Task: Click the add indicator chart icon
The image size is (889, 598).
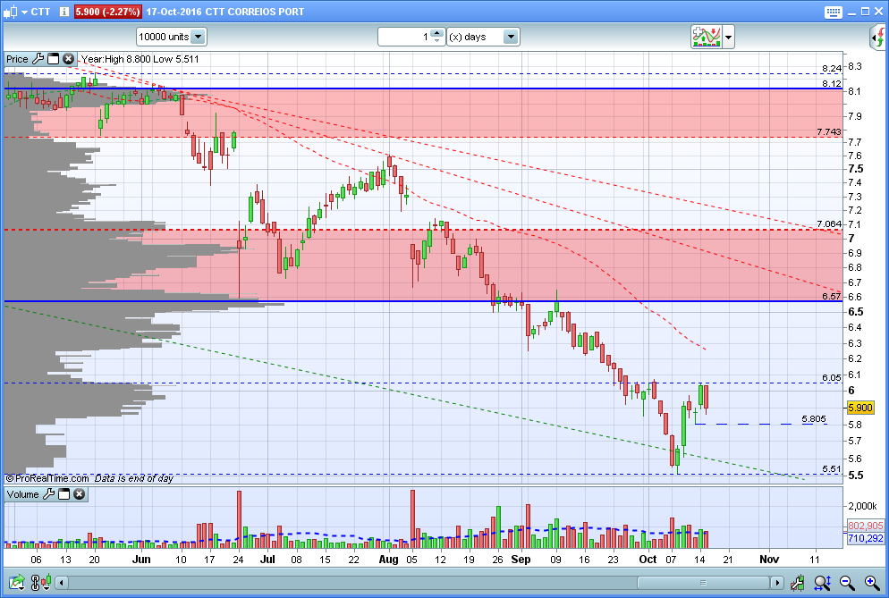Action: [706, 37]
